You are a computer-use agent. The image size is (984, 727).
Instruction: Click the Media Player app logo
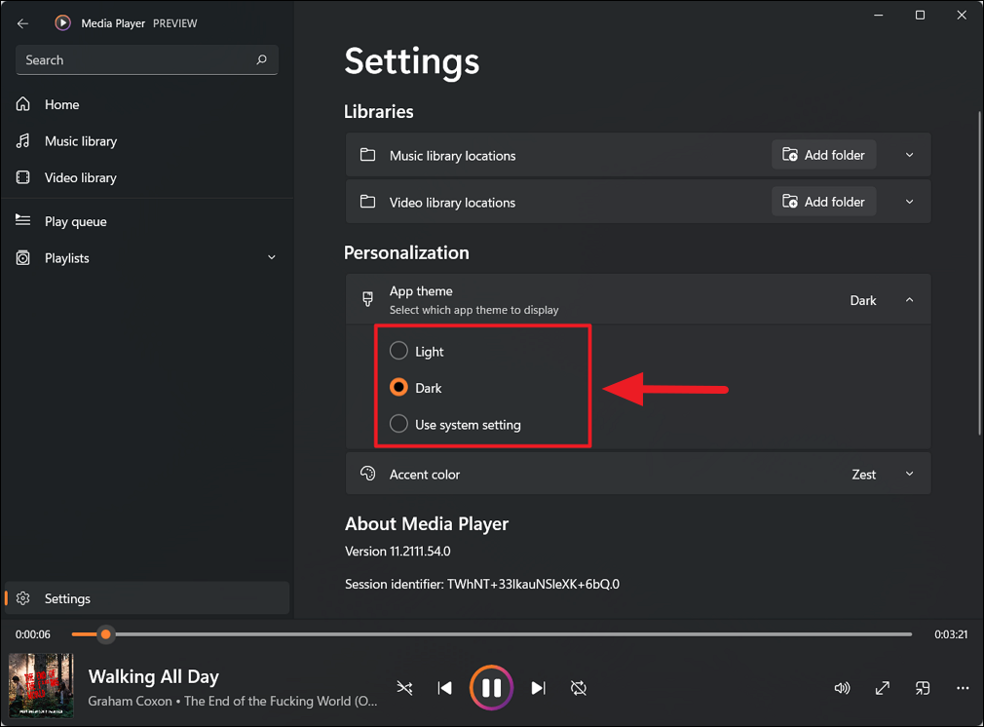[62, 23]
